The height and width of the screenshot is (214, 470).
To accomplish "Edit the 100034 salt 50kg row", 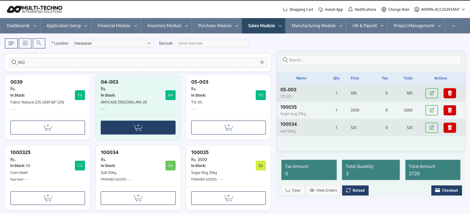I will coord(432,128).
